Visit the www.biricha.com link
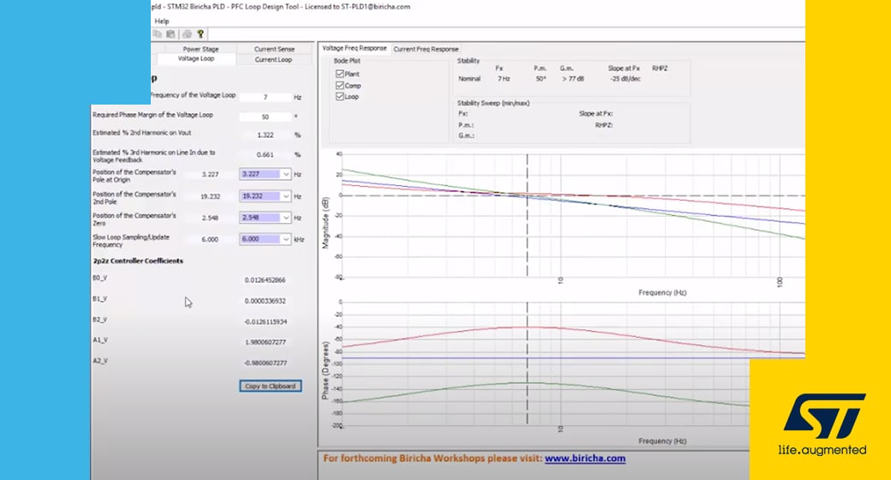The image size is (891, 480). (x=584, y=459)
